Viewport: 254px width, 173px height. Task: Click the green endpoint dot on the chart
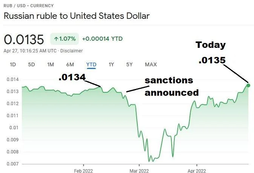pyautogui.click(x=248, y=85)
